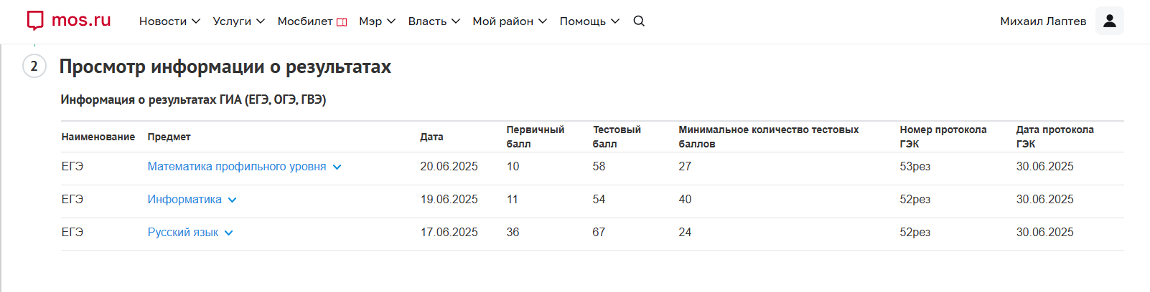This screenshot has width=1150, height=292.
Task: Open the Власть menu
Action: coord(434,21)
